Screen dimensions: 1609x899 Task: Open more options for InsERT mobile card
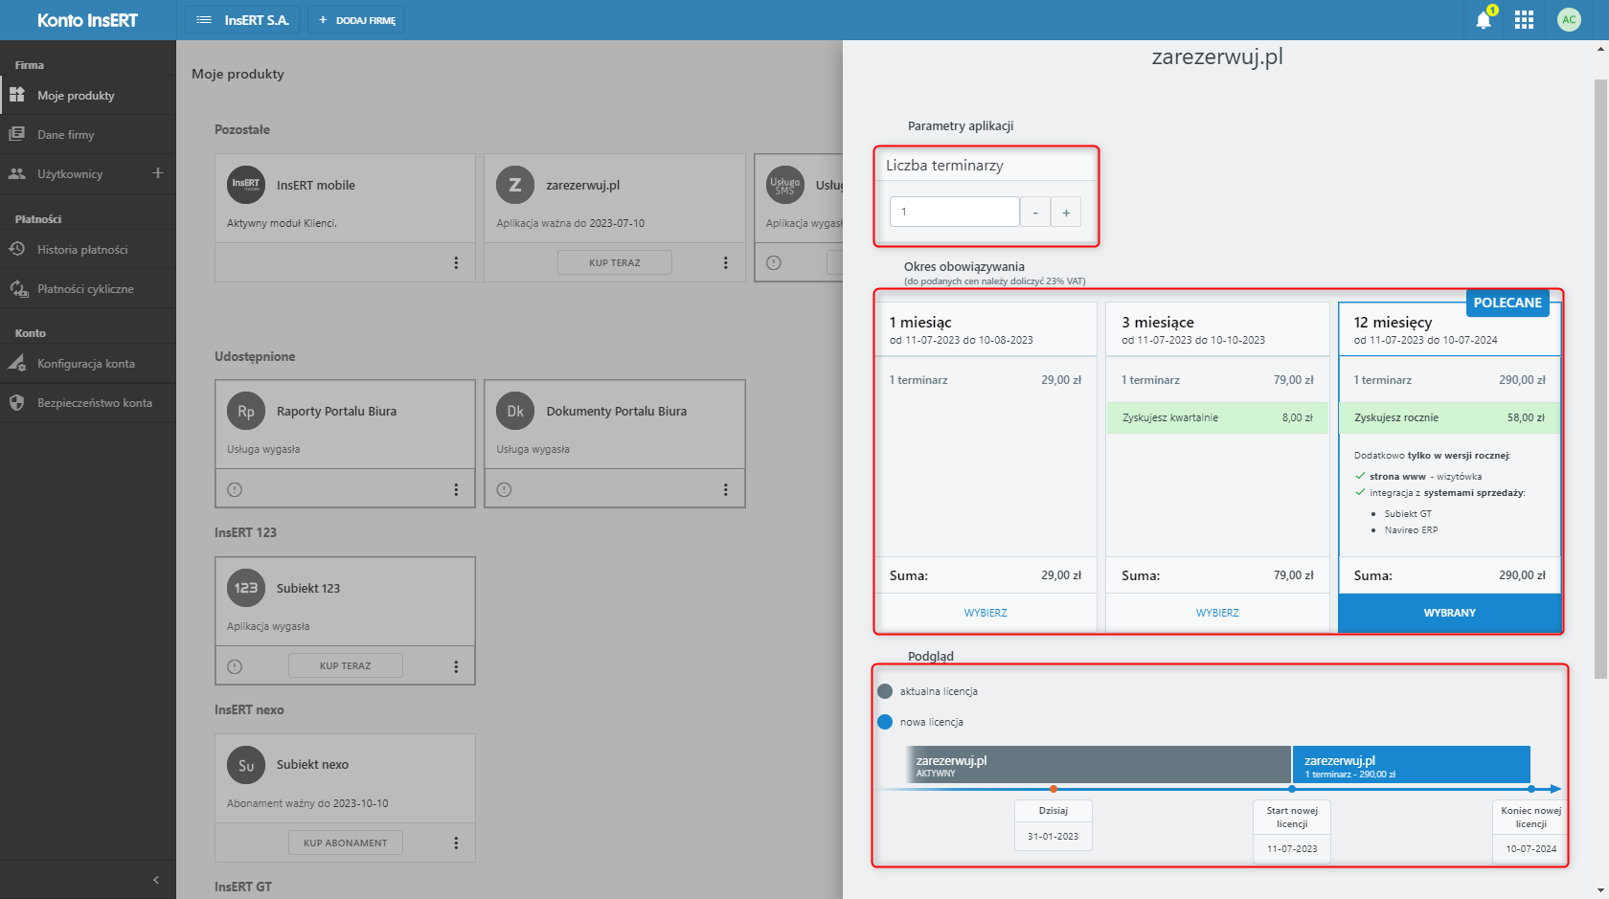coord(456,262)
